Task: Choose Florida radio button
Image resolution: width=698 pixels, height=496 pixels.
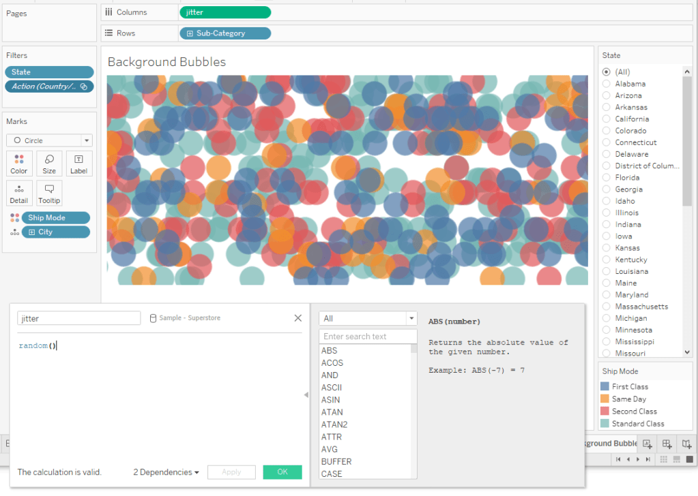Action: coord(606,178)
